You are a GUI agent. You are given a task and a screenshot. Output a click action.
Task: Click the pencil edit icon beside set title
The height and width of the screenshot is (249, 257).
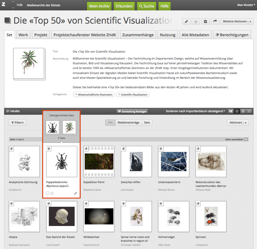(x=186, y=21)
